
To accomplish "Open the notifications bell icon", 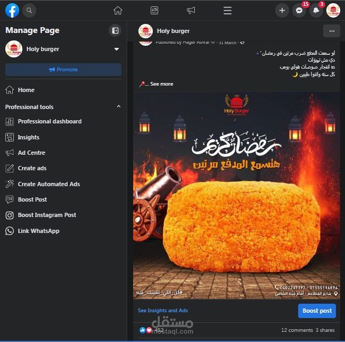I will click(316, 10).
